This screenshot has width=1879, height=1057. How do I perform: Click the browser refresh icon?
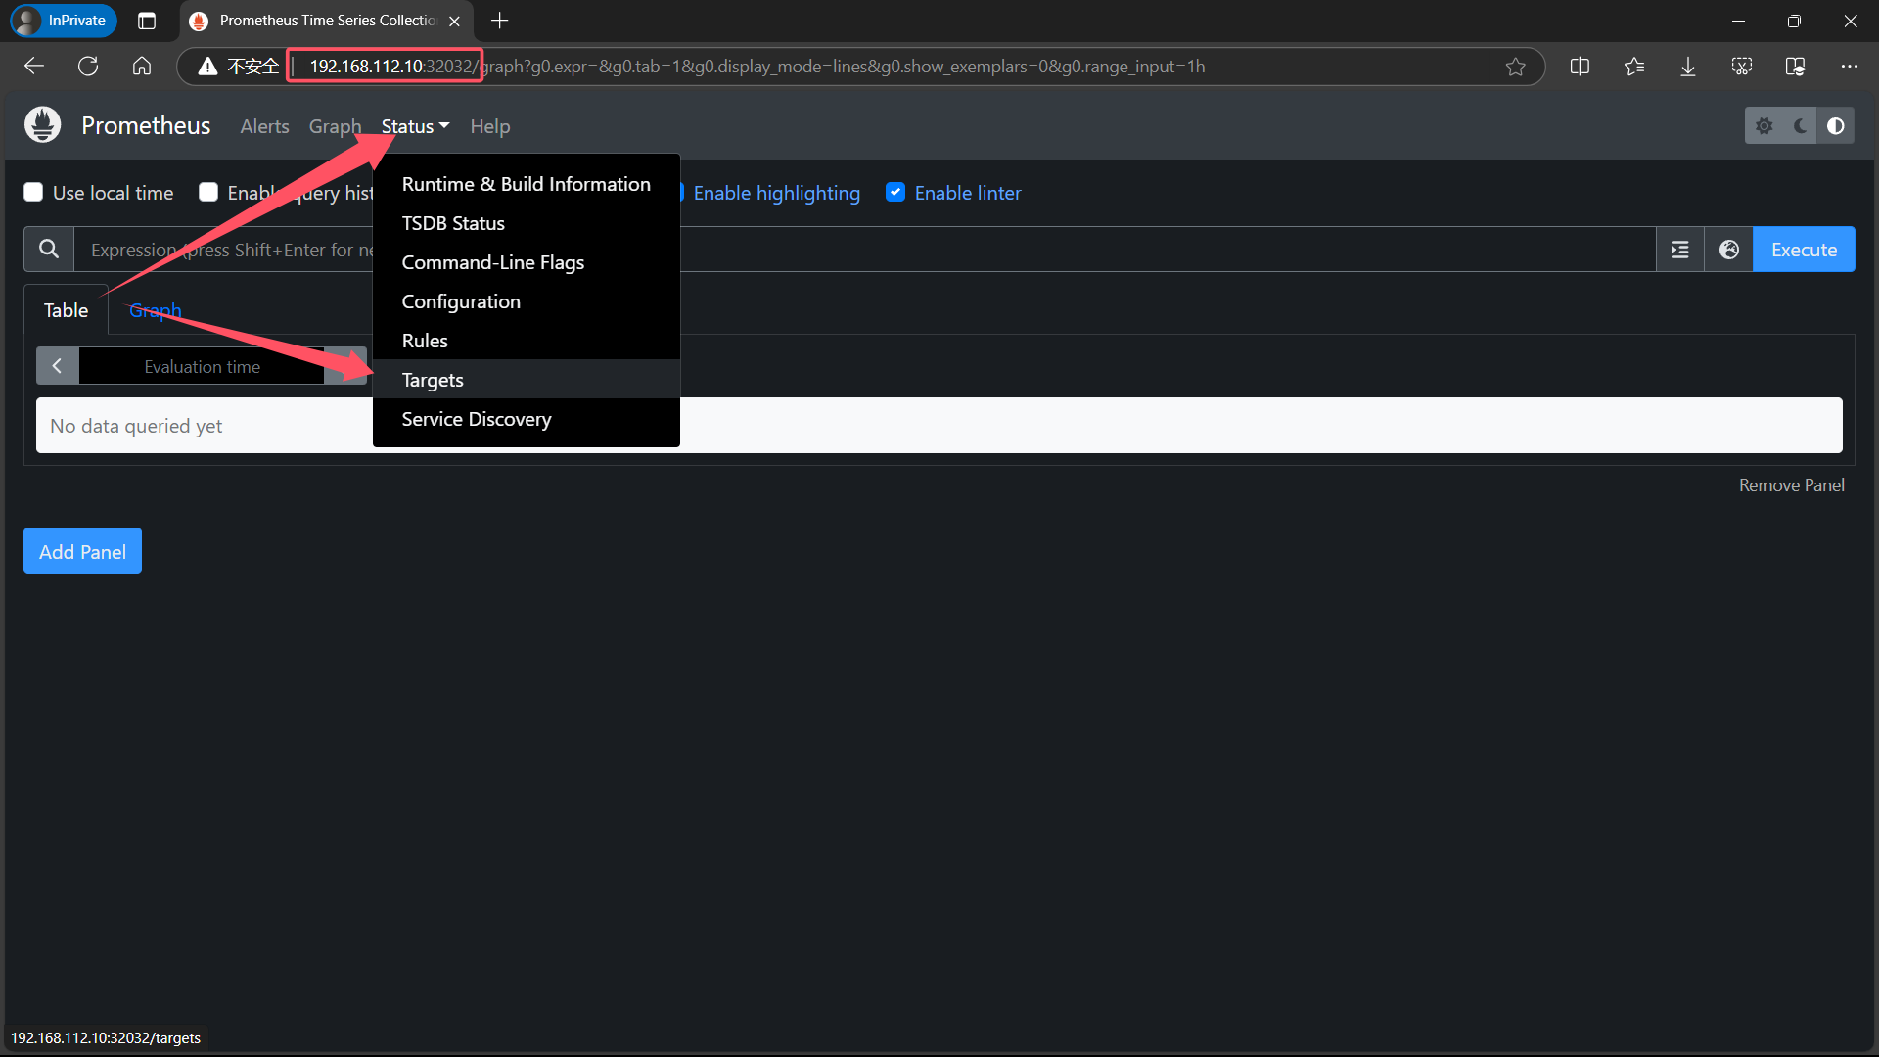click(88, 67)
